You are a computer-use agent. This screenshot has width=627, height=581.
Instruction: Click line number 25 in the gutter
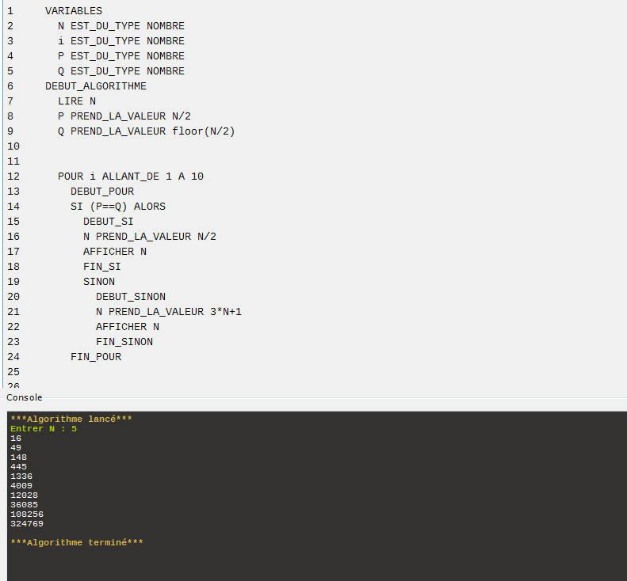13,372
